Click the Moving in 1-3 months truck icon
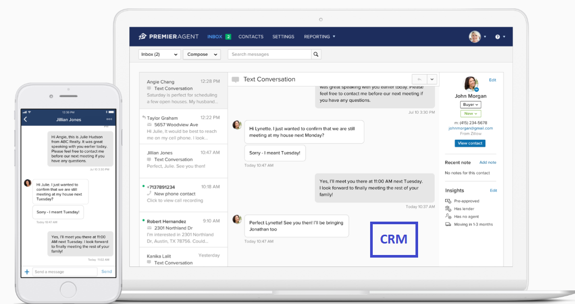The width and height of the screenshot is (575, 304). click(448, 224)
